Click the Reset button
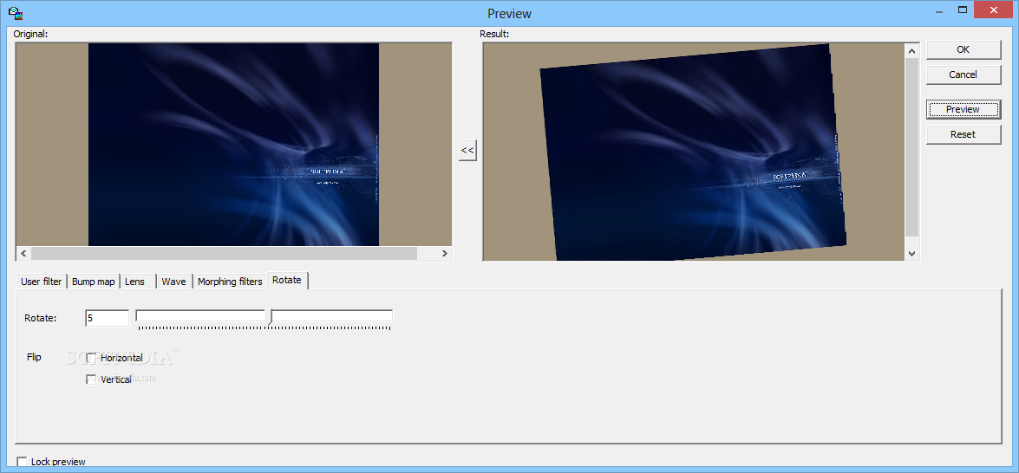 click(963, 134)
